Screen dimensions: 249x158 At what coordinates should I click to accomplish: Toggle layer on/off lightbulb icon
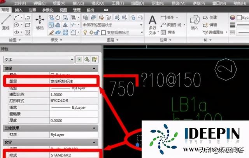84,32
